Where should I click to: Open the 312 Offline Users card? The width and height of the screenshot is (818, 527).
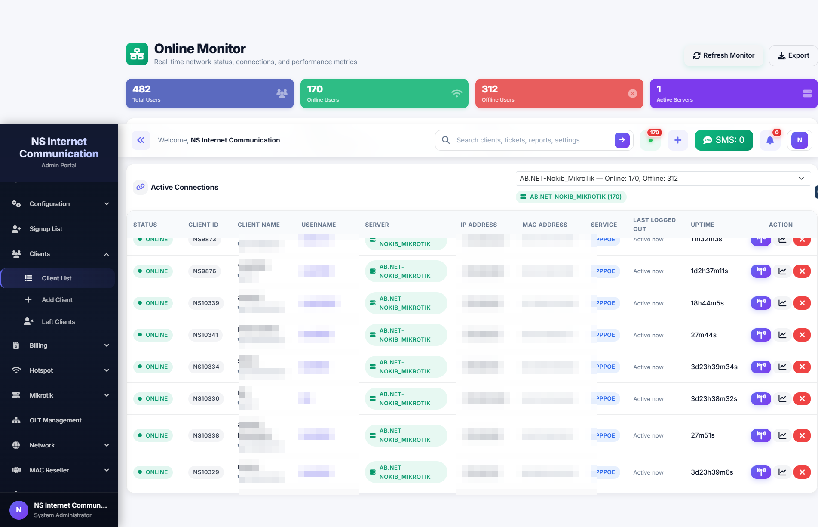[x=559, y=93]
